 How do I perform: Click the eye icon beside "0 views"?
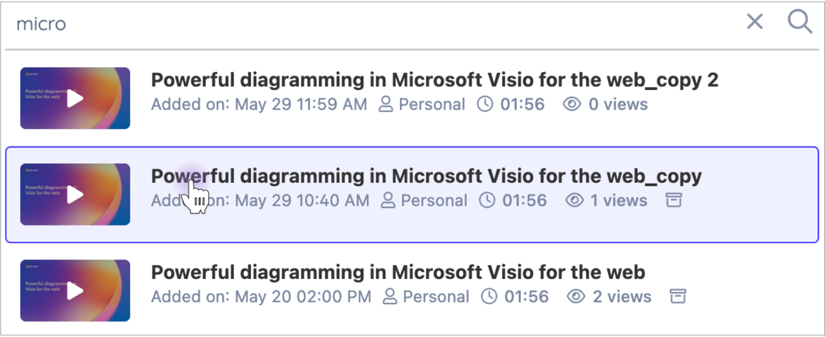[x=572, y=104]
